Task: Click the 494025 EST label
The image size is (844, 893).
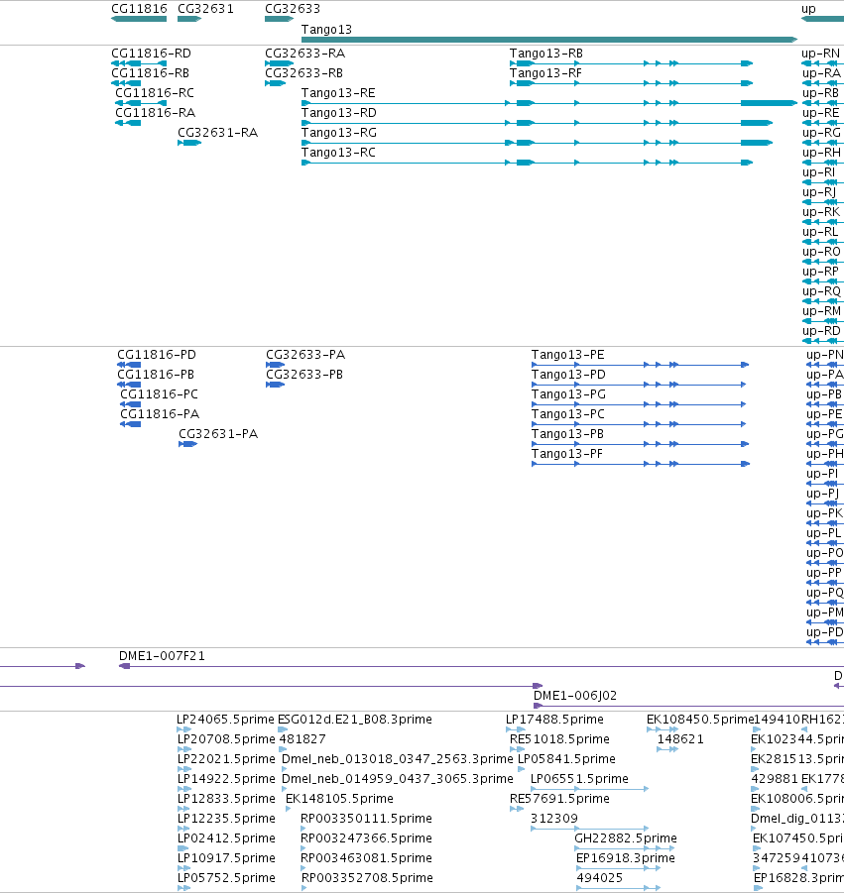Action: coord(599,877)
